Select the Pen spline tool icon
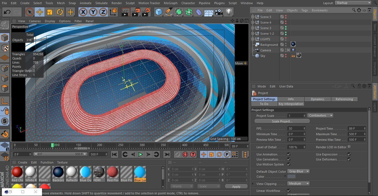This screenshot has width=378, height=196. click(169, 12)
